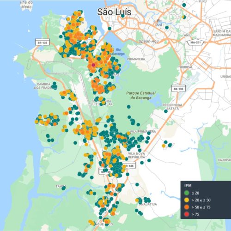Click the magenta map marker
Screen dimensions: 231x231
pyautogui.click(x=93, y=65)
